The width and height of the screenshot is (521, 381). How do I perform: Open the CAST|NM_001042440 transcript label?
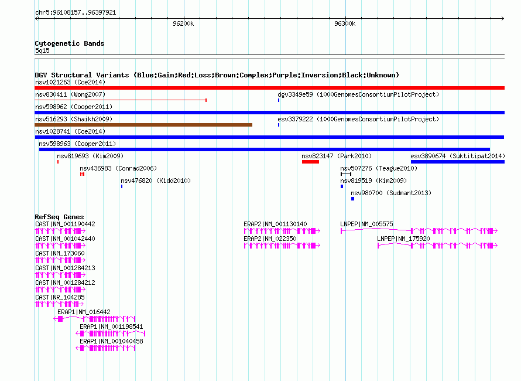(x=65, y=239)
